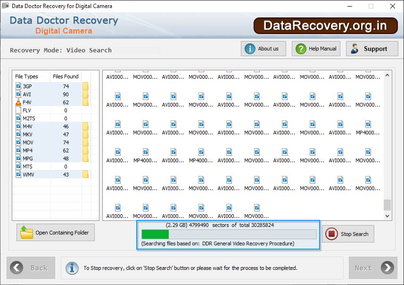Click the 'Data Doctor Recovery' header title

[x=64, y=20]
